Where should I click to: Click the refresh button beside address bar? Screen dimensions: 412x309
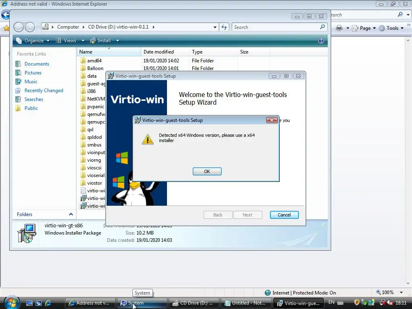coord(224,27)
